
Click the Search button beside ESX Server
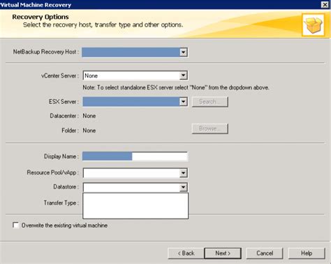209,102
